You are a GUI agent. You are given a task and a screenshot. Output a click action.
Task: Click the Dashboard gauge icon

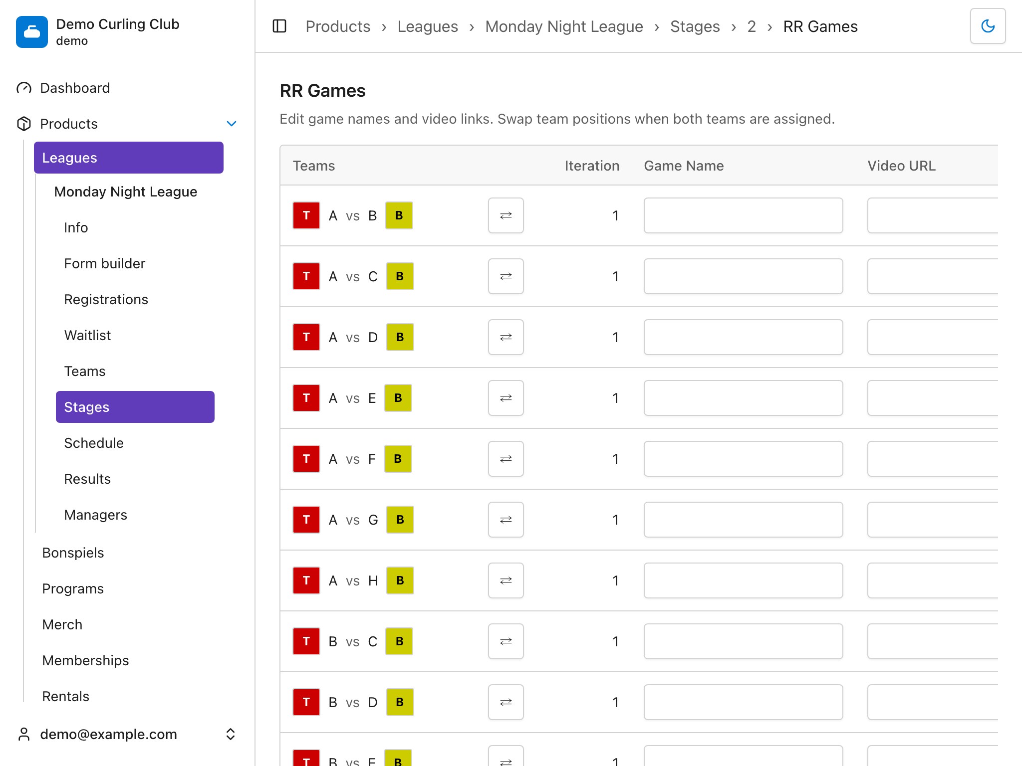coord(24,88)
